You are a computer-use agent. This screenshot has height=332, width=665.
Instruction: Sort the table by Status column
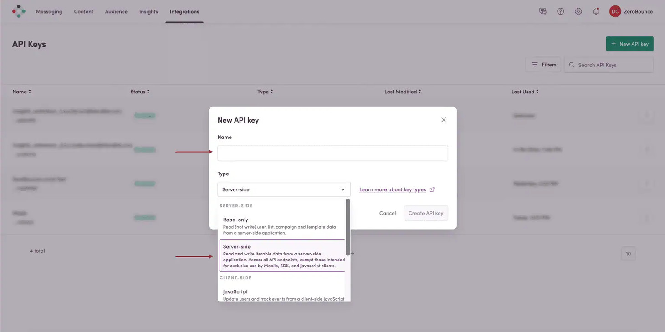140,92
